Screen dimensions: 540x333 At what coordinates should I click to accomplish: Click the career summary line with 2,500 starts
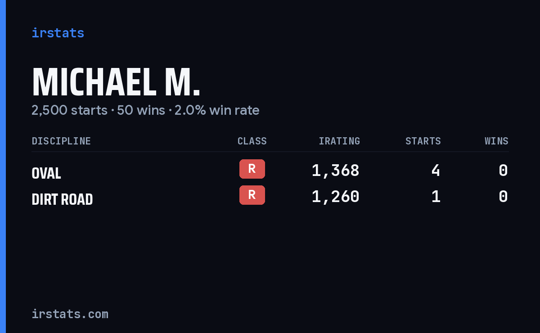tap(145, 110)
